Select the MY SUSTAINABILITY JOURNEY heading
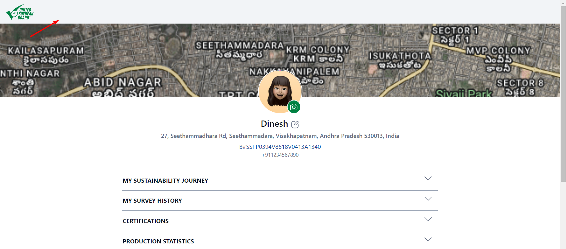566x249 pixels. (165, 181)
